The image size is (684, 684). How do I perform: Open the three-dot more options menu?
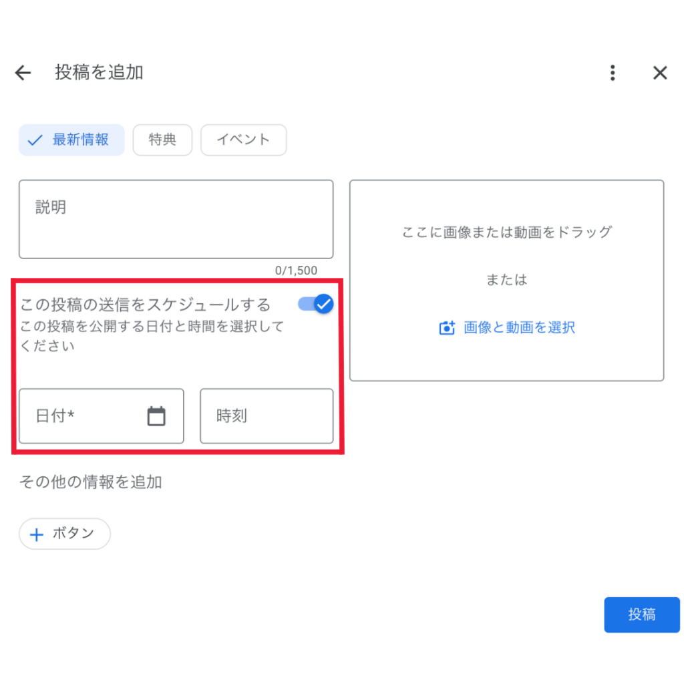(x=613, y=73)
